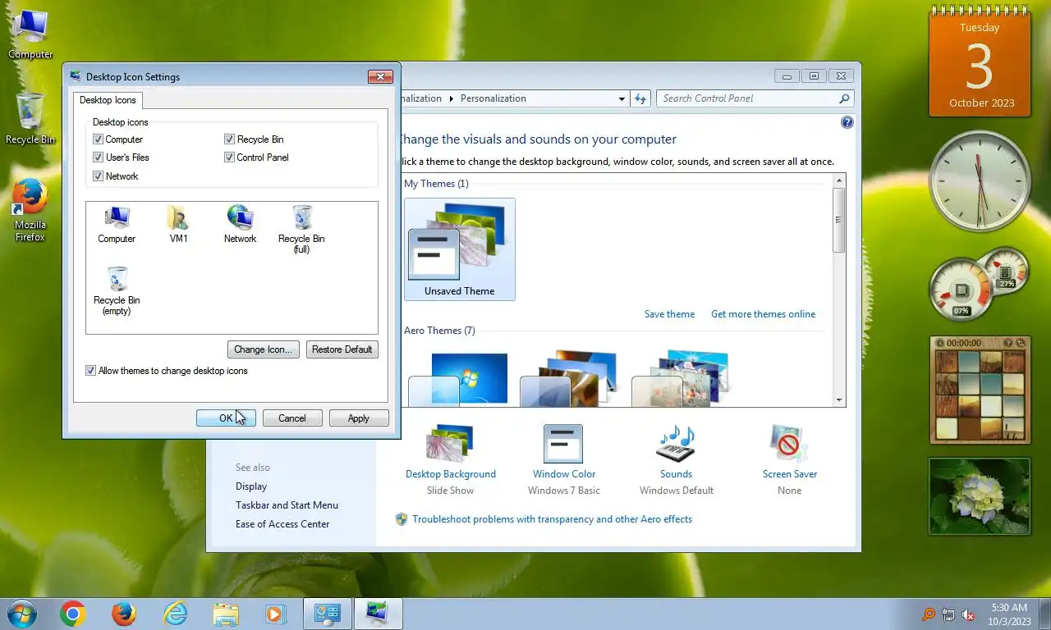Open Desktop Background settings icon
The width and height of the screenshot is (1051, 630).
[450, 444]
